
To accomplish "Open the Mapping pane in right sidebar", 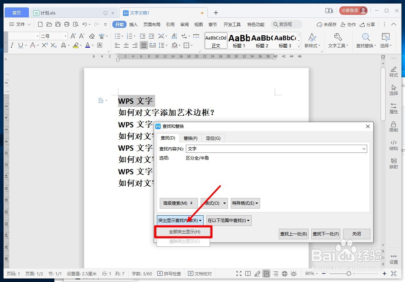I will click(394, 163).
